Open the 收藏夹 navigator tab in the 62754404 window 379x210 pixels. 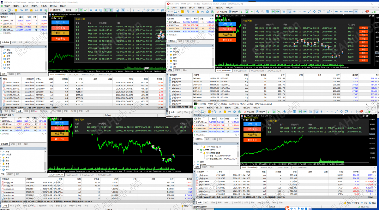11,74
